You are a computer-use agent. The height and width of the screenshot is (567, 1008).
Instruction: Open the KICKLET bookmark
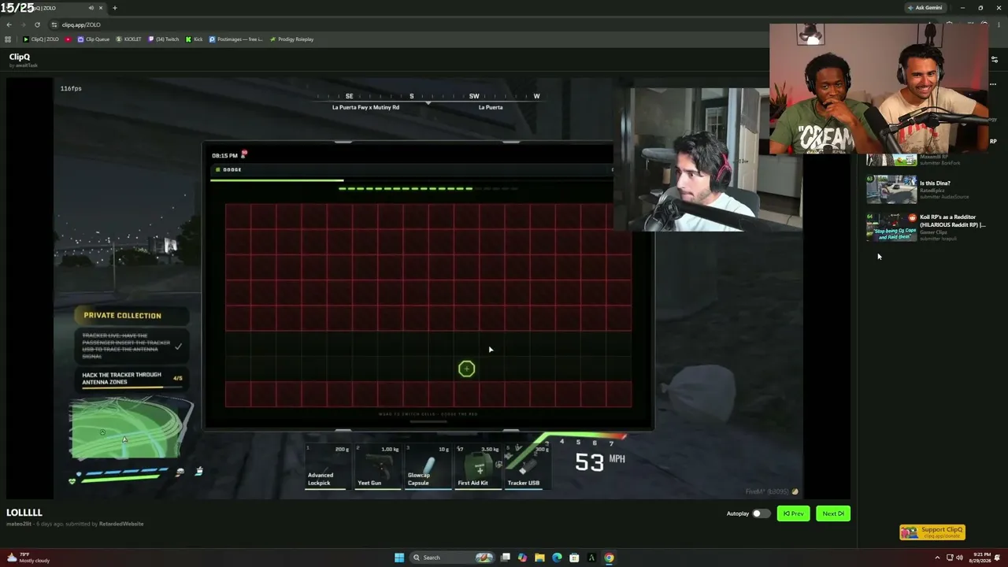pos(128,39)
